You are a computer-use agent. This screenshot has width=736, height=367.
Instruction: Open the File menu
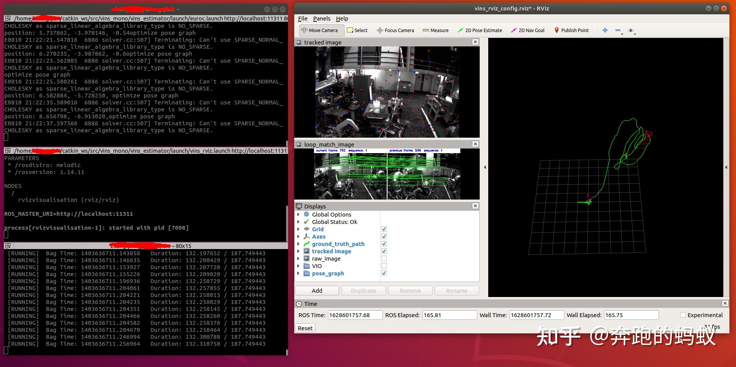point(303,18)
